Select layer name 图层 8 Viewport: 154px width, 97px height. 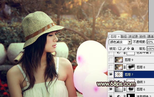[x=141, y=67]
